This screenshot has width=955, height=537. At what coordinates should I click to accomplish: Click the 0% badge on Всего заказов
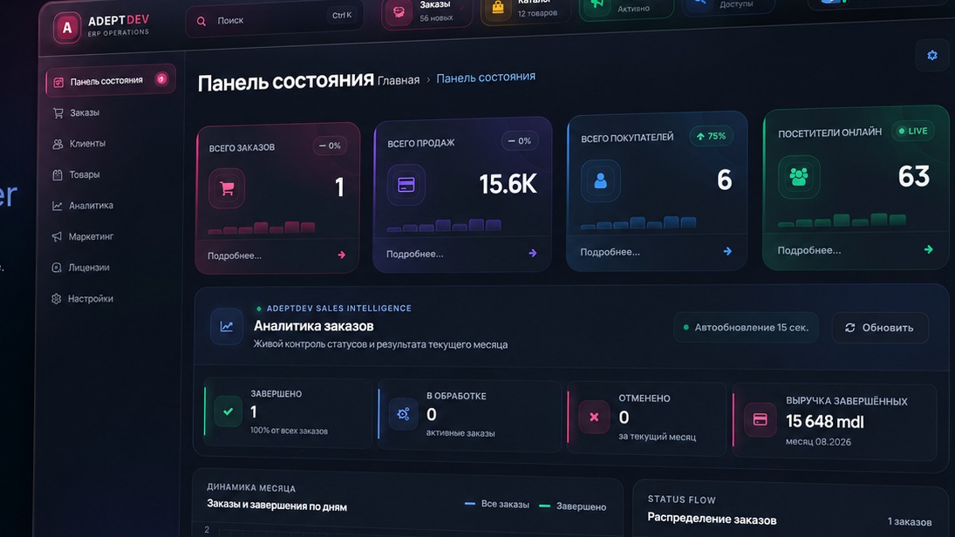(331, 146)
